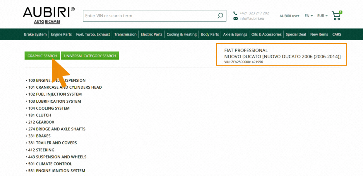Image resolution: width=363 pixels, height=176 pixels.
Task: Select the NUOVO DUCATO 2006 model text
Action: (x=282, y=56)
